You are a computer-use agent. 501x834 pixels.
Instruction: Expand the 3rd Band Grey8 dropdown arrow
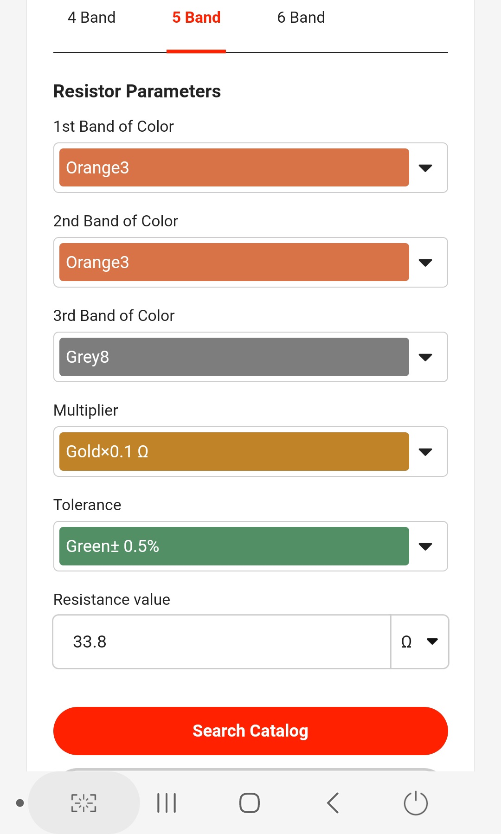pyautogui.click(x=425, y=357)
